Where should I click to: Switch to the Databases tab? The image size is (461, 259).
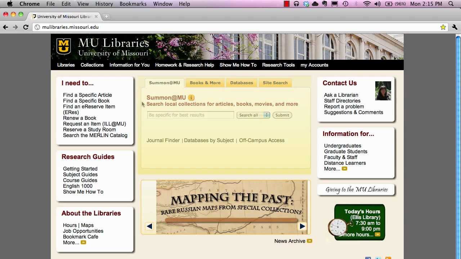pyautogui.click(x=241, y=83)
